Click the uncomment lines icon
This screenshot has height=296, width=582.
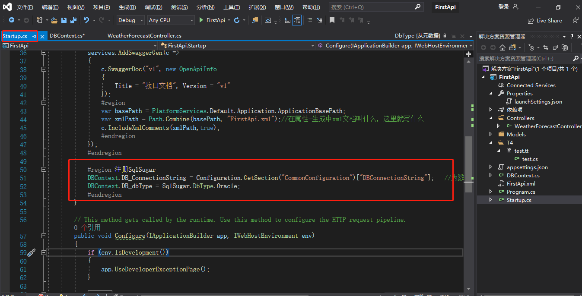click(319, 20)
